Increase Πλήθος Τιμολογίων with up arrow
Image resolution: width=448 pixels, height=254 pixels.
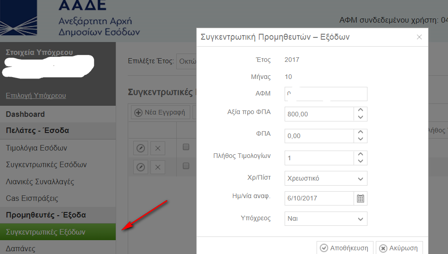pyautogui.click(x=361, y=154)
